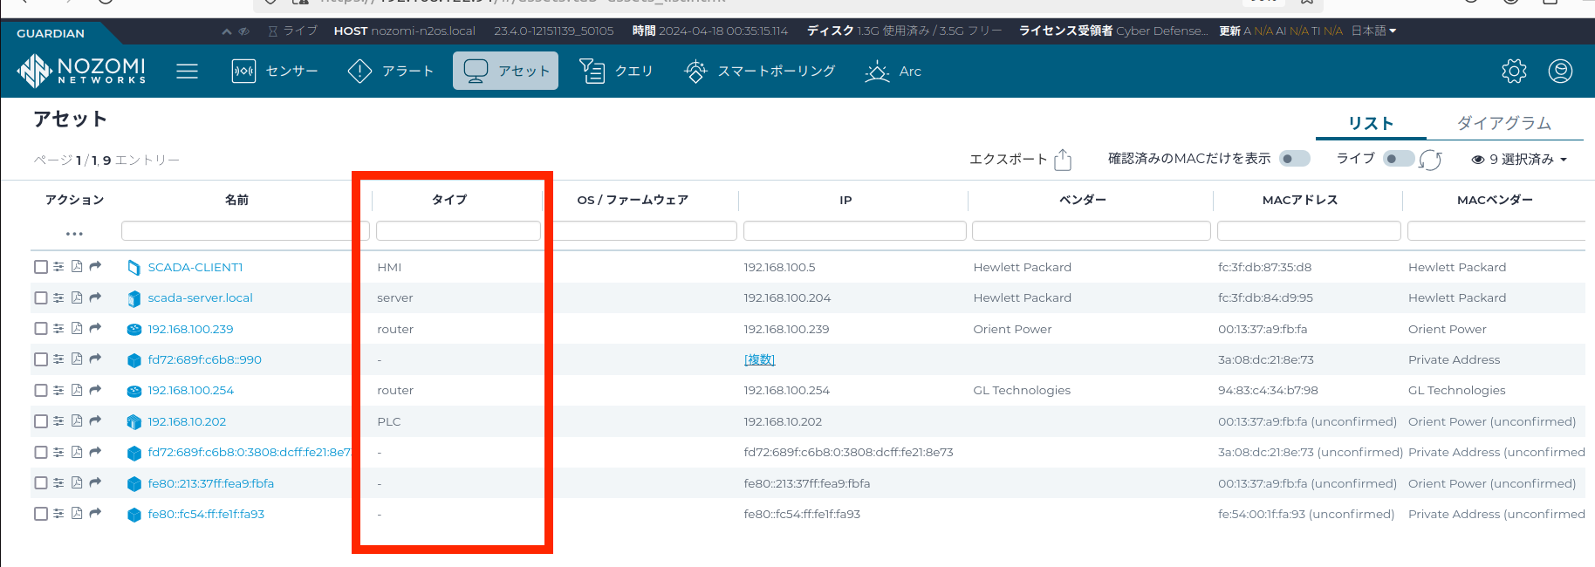The width and height of the screenshot is (1595, 567).
Task: Check the SCADA-CLIENT1 row checkbox
Action: (x=41, y=267)
